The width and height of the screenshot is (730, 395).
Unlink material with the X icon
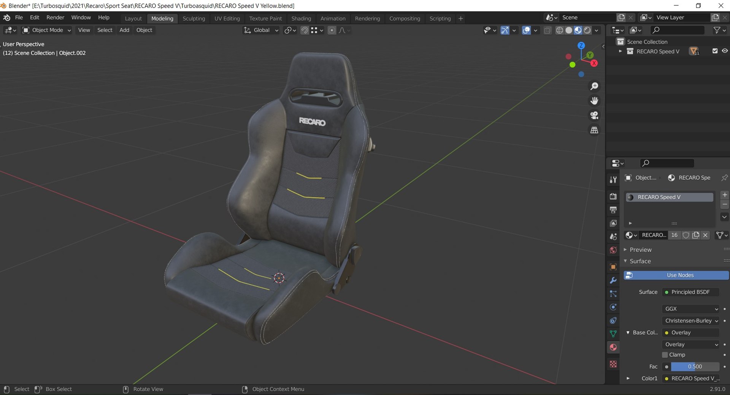[706, 235]
